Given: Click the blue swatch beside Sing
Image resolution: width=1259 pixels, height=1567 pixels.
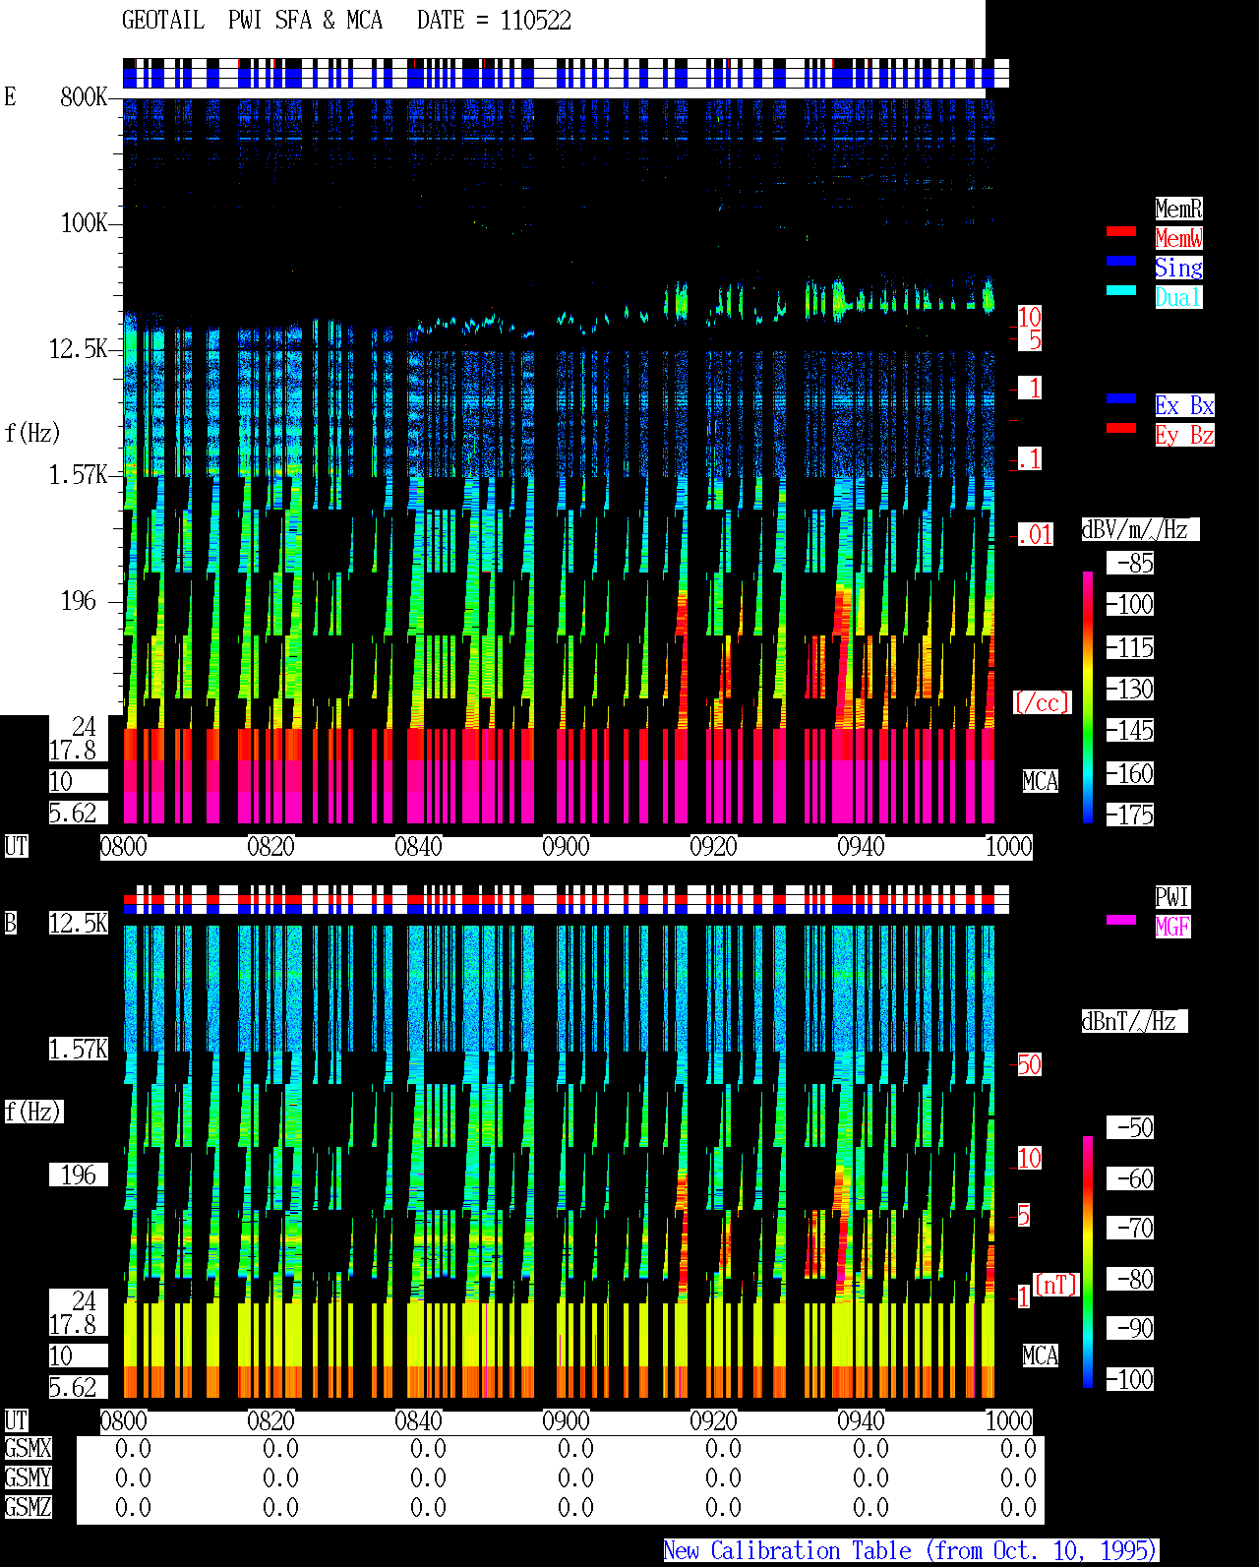Looking at the screenshot, I should (x=1121, y=261).
